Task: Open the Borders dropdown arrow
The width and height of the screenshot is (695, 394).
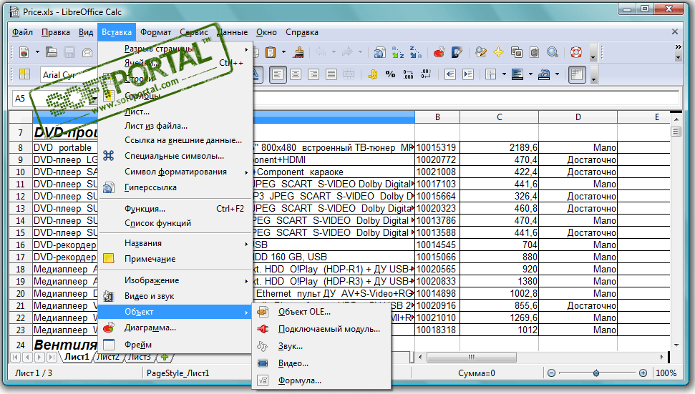Action: [502, 74]
